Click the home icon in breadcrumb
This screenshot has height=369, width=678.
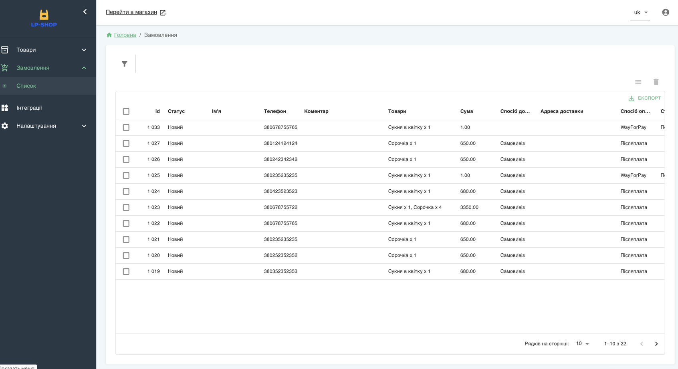pyautogui.click(x=109, y=35)
